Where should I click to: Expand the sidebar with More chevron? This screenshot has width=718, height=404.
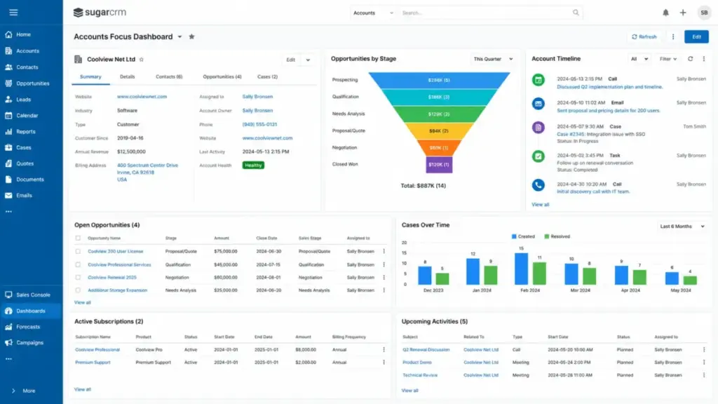coord(13,391)
